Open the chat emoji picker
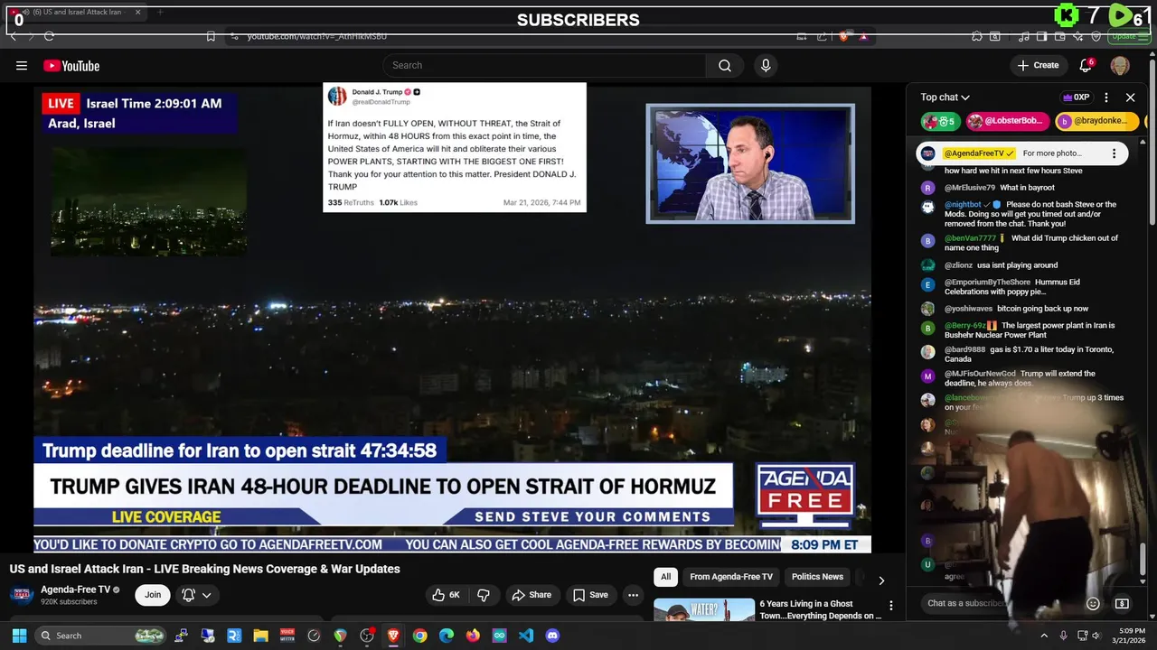Viewport: 1157px width, 650px height. (x=1093, y=603)
